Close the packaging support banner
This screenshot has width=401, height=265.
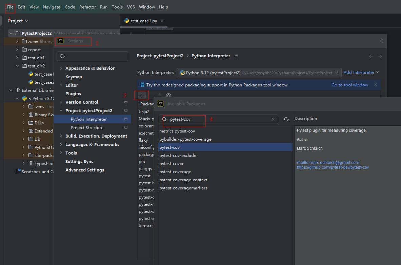375,85
